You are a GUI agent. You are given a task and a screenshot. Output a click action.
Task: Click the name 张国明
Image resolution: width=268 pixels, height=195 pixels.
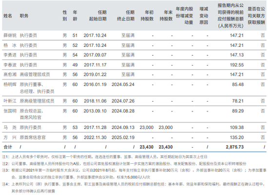pos(10,111)
